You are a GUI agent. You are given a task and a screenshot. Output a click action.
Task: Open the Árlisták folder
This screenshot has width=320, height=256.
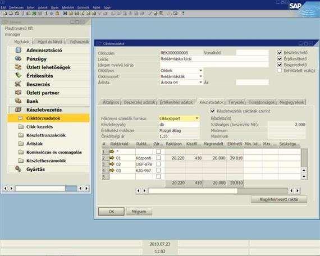tap(49, 144)
